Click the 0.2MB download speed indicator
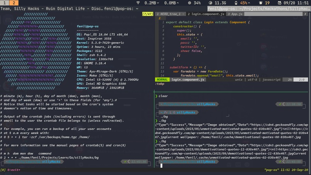The image size is (311, 175). pos(152,3)
